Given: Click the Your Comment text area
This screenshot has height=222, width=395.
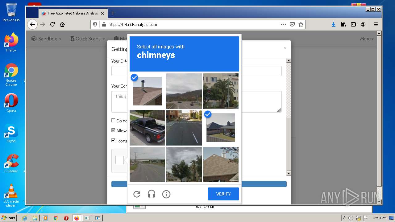Looking at the screenshot, I should point(196,102).
